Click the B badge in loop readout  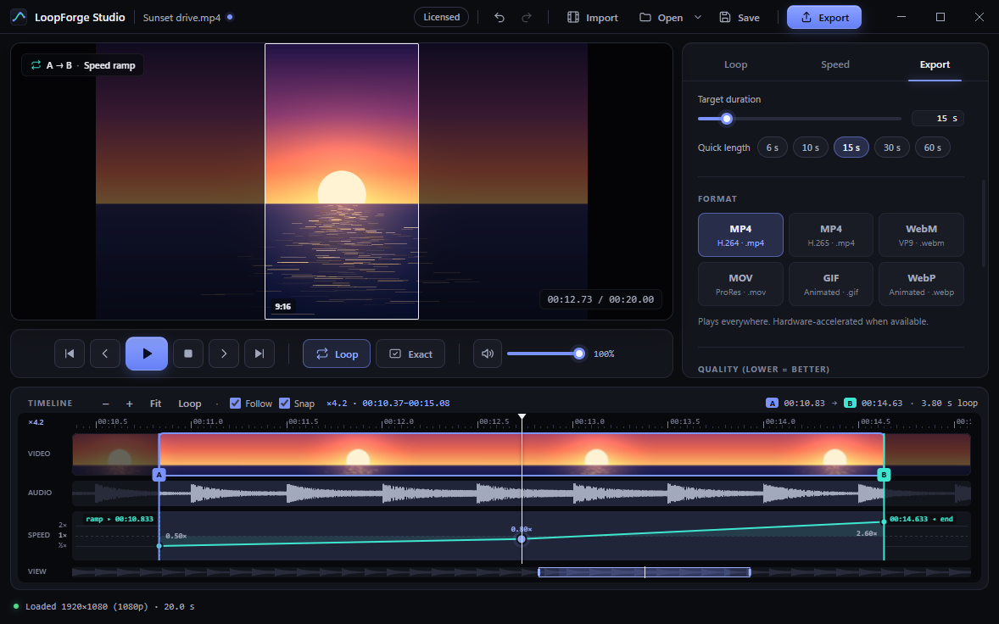click(x=850, y=403)
